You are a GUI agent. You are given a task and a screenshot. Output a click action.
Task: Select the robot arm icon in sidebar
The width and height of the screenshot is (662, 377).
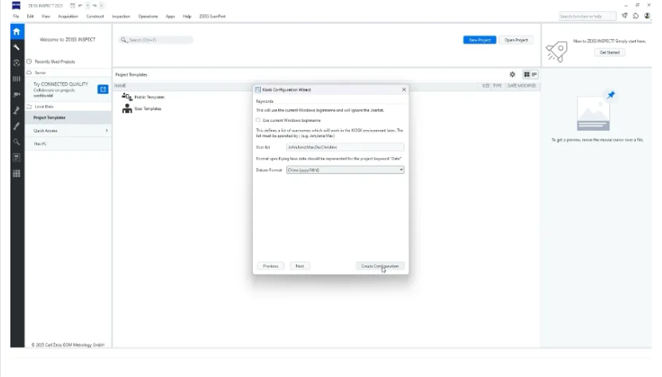click(x=17, y=111)
